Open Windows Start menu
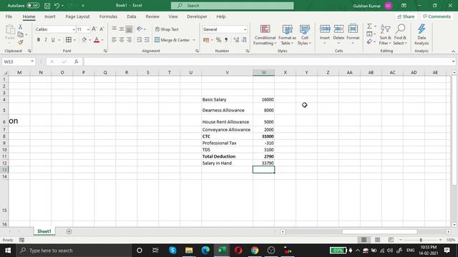This screenshot has height=257, width=458. [8, 251]
